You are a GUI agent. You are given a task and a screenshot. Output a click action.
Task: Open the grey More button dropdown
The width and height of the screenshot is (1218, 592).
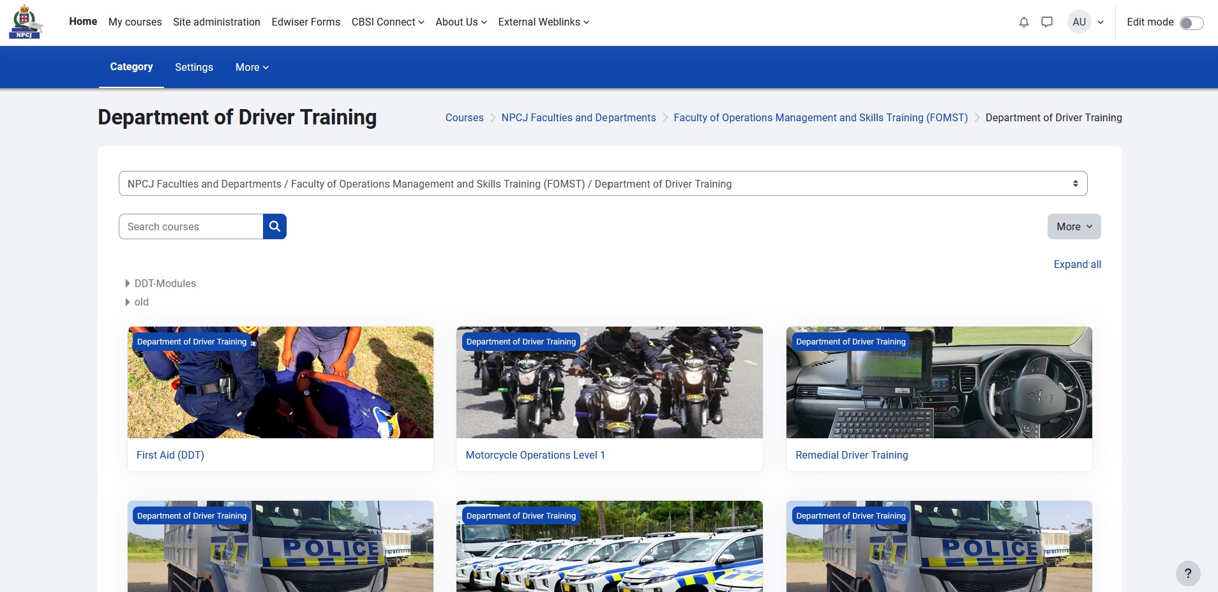(1074, 226)
